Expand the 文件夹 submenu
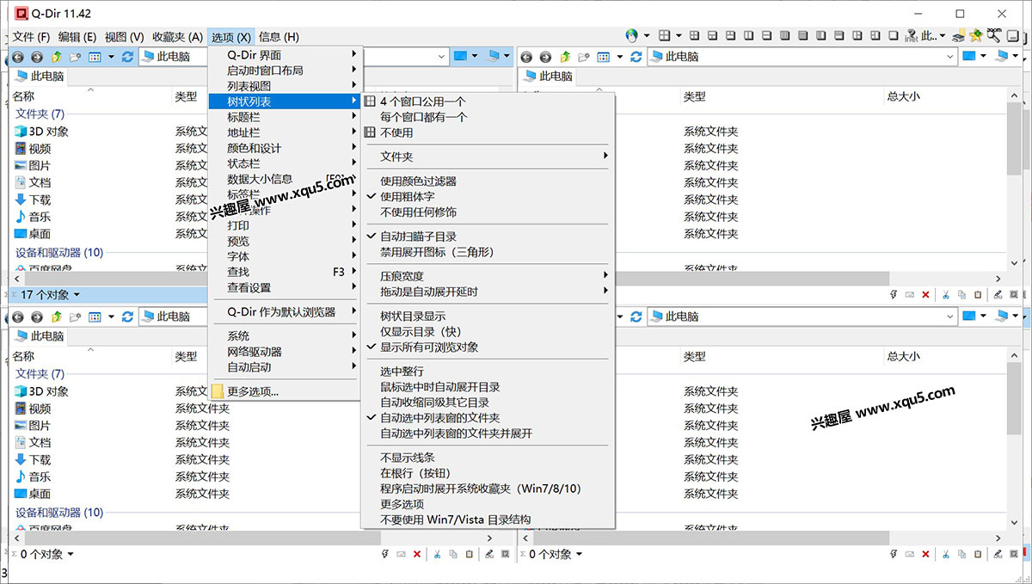The image size is (1032, 584). tap(488, 157)
